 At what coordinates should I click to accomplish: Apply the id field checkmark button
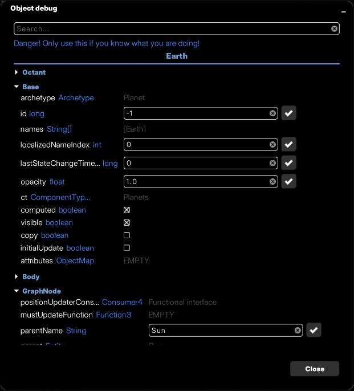(x=288, y=113)
